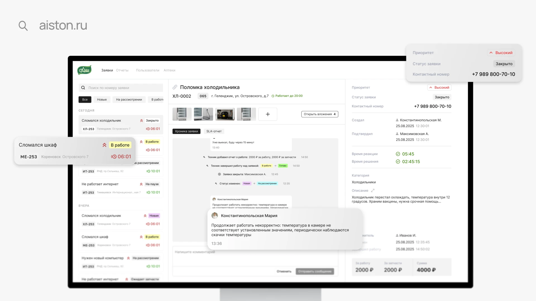536x301 pixels.
Task: Click the clock icon next to "Работает до 20:00"
Action: (x=273, y=96)
